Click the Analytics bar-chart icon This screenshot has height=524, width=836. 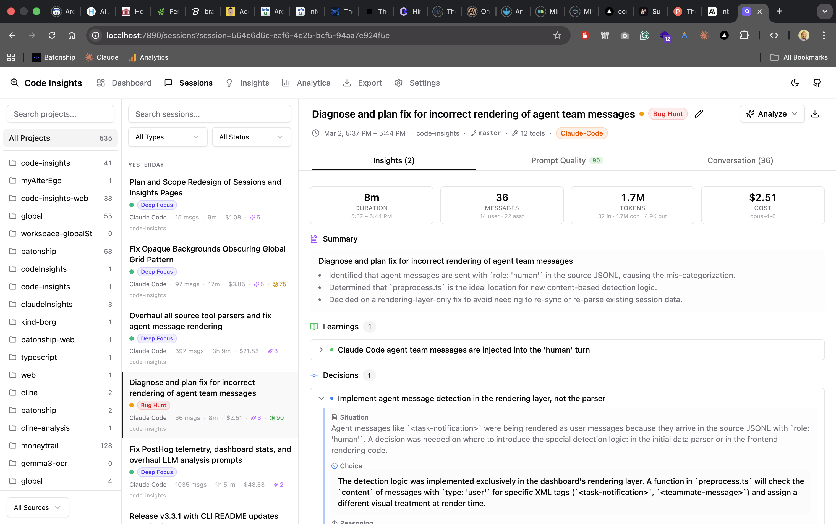click(286, 83)
